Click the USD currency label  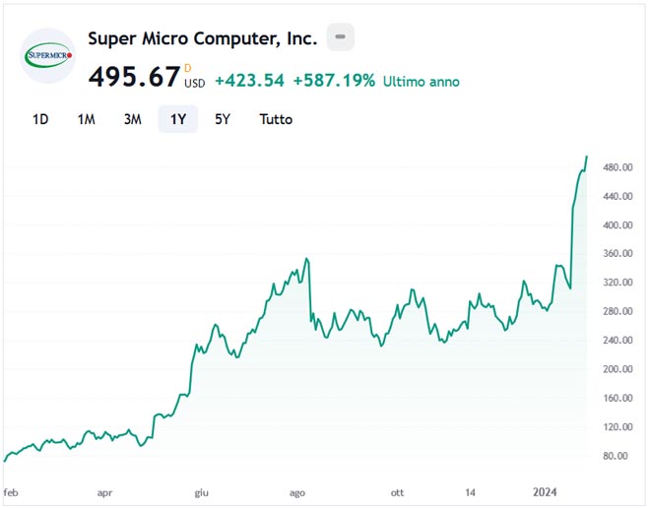[x=195, y=84]
